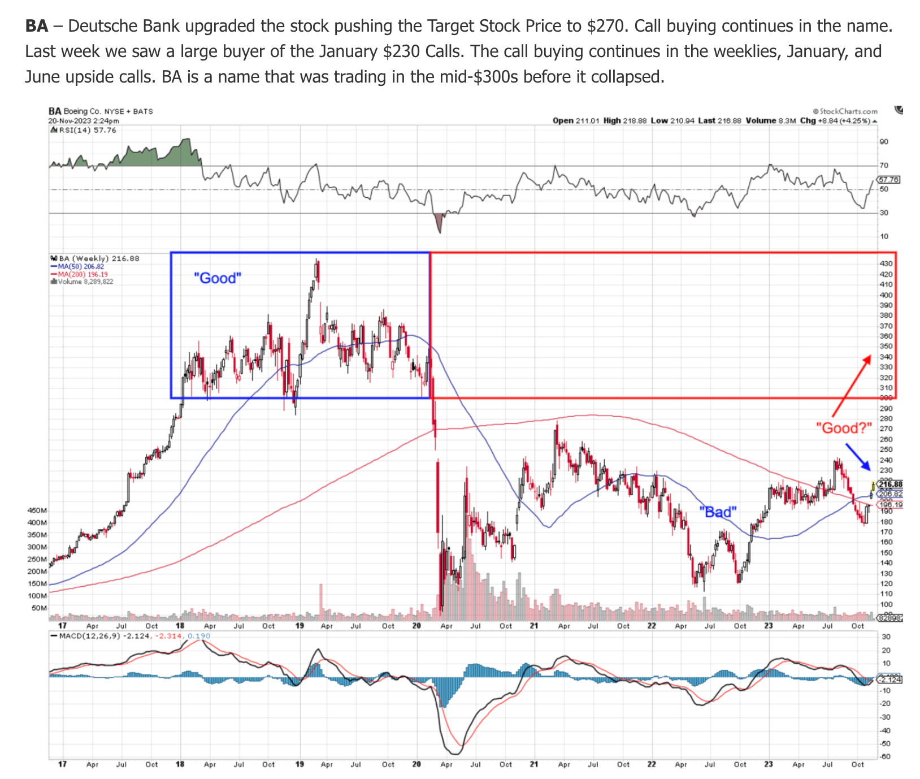Click the 216.88 last-price tag on right axis
The height and width of the screenshot is (779, 920).
(891, 484)
